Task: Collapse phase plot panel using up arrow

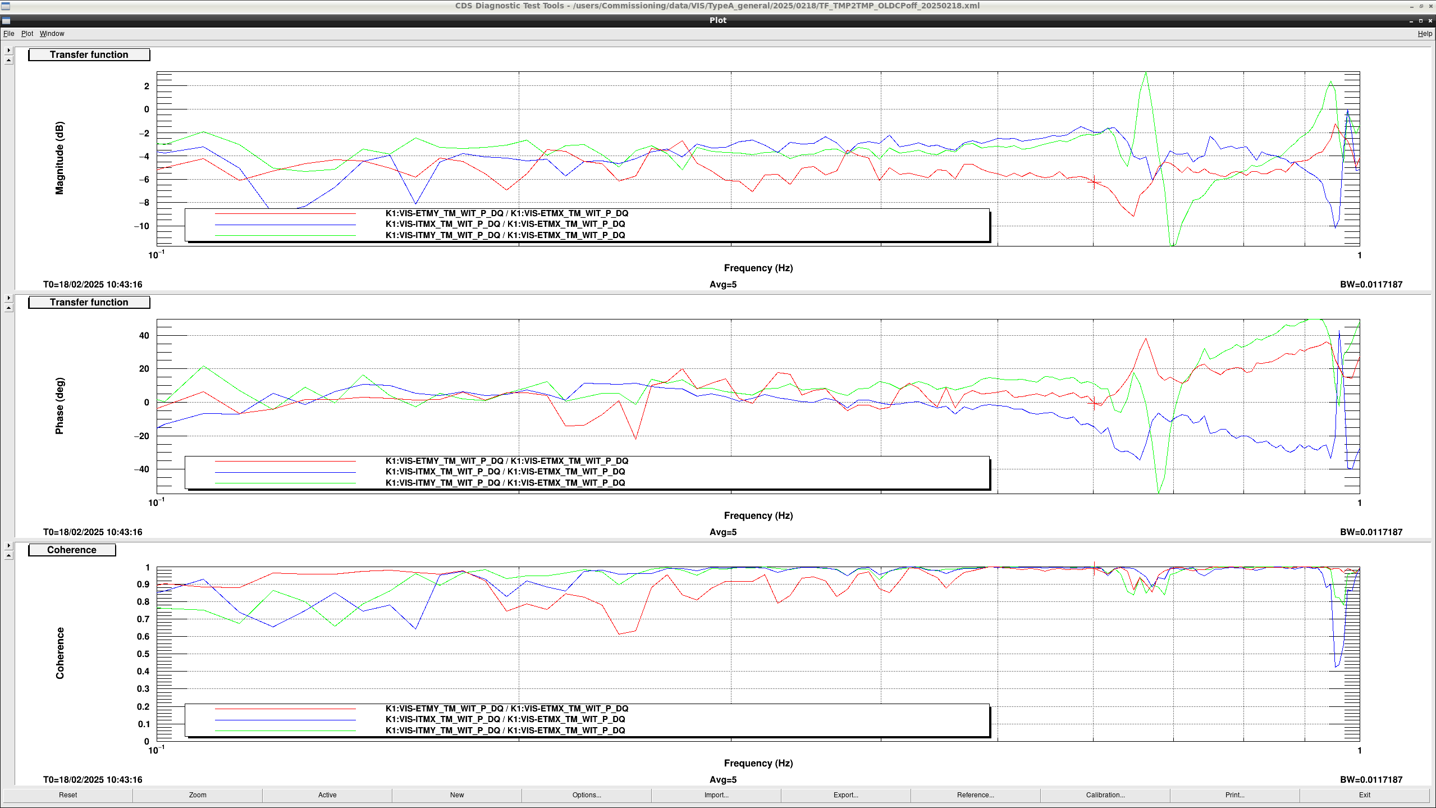Action: pyautogui.click(x=8, y=308)
